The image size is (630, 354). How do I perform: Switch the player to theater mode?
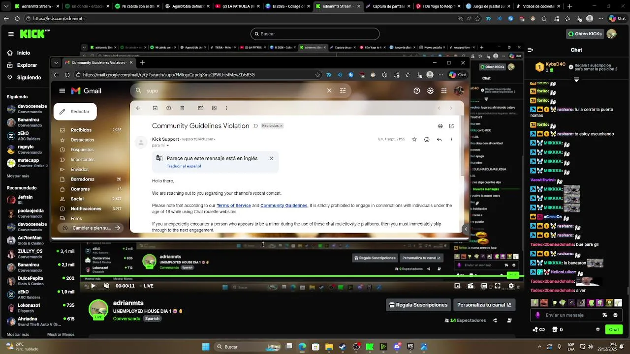[x=484, y=286]
